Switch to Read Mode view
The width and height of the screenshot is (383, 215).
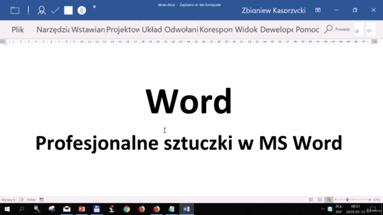point(311,199)
